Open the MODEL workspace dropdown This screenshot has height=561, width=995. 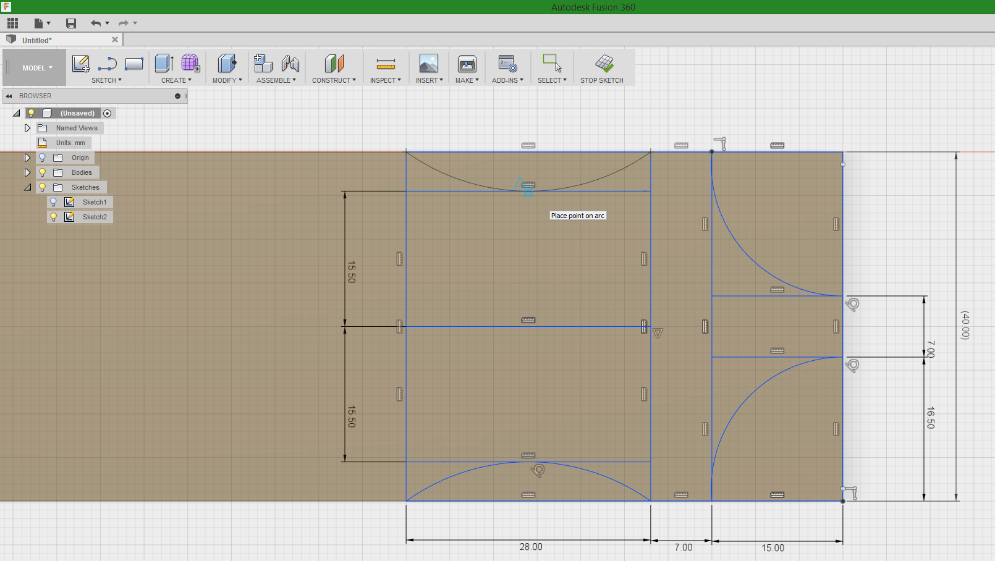point(37,68)
